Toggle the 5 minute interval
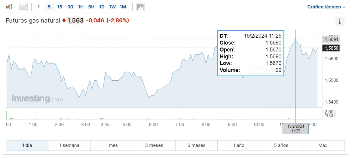Viewport: 352px width, 158px height. 49,7
